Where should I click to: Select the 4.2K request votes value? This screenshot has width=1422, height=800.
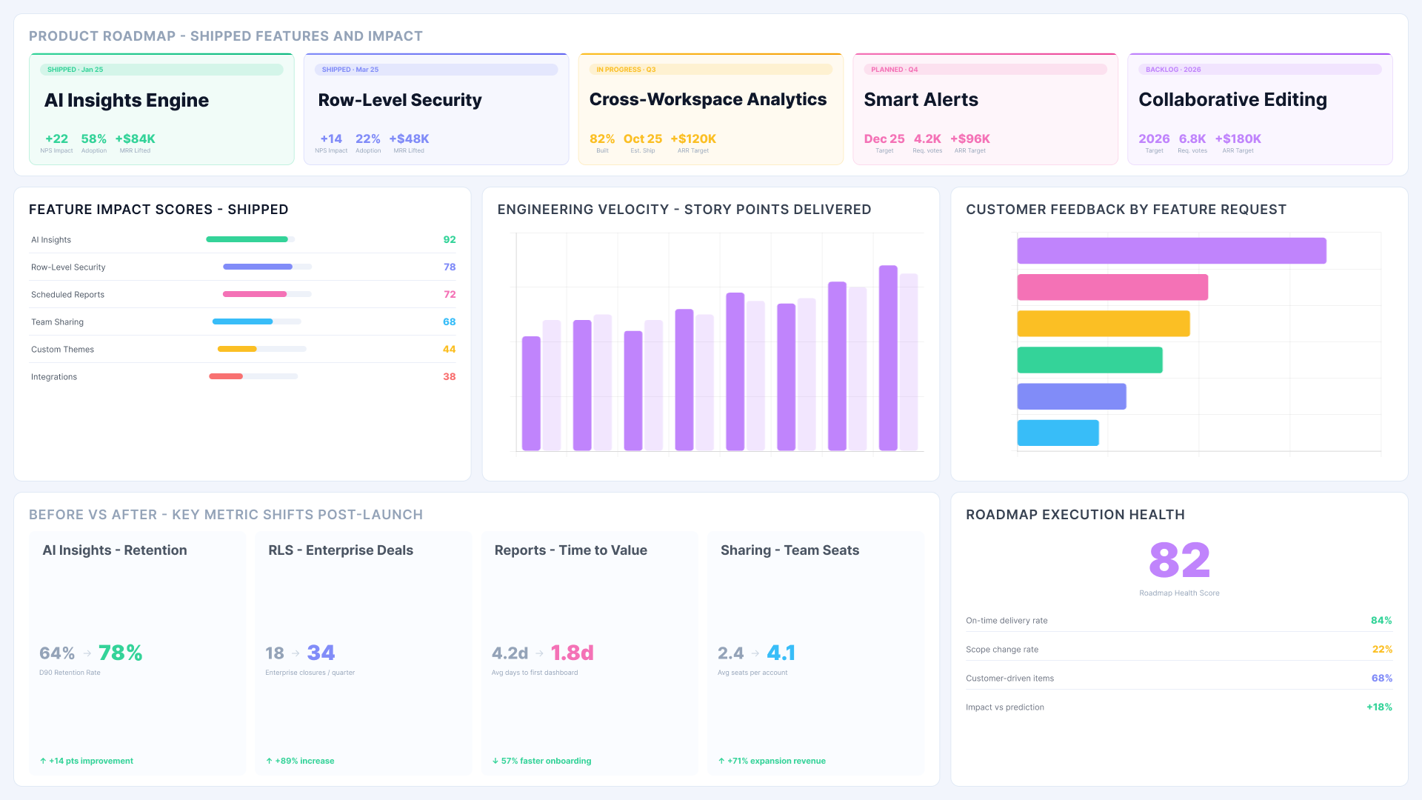[927, 139]
